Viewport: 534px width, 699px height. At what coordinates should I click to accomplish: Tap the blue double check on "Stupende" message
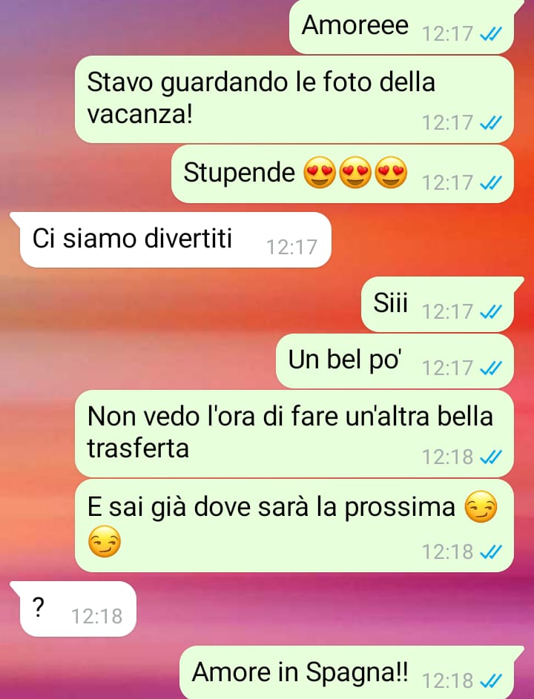click(x=491, y=182)
